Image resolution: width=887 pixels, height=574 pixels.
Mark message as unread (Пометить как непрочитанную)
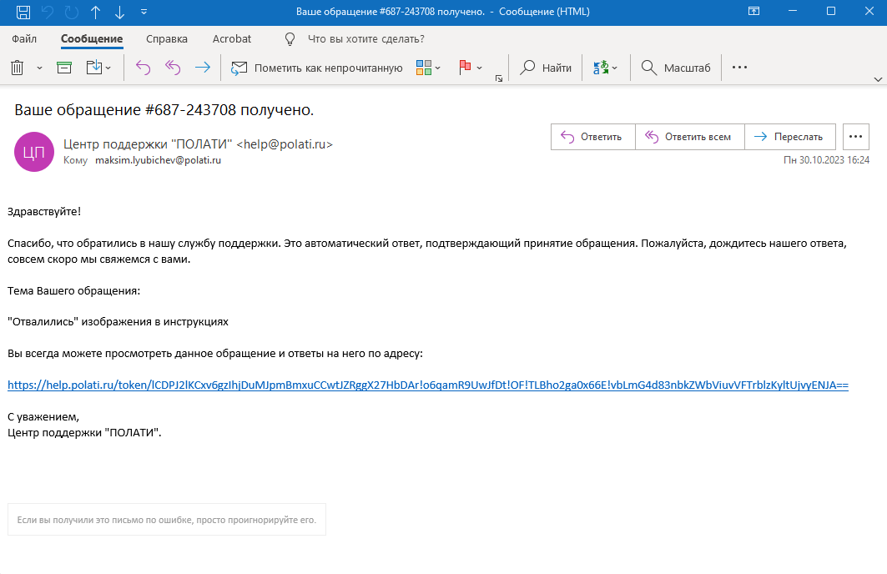(x=317, y=68)
